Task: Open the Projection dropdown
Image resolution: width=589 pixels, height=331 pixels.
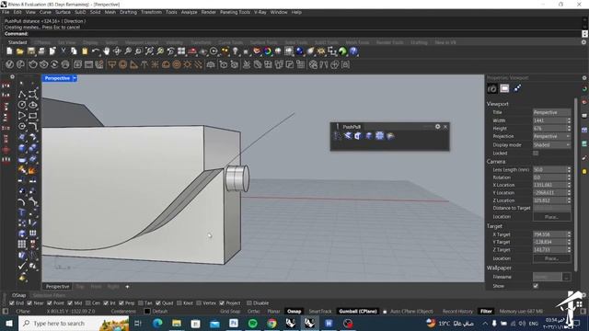Action: (552, 137)
